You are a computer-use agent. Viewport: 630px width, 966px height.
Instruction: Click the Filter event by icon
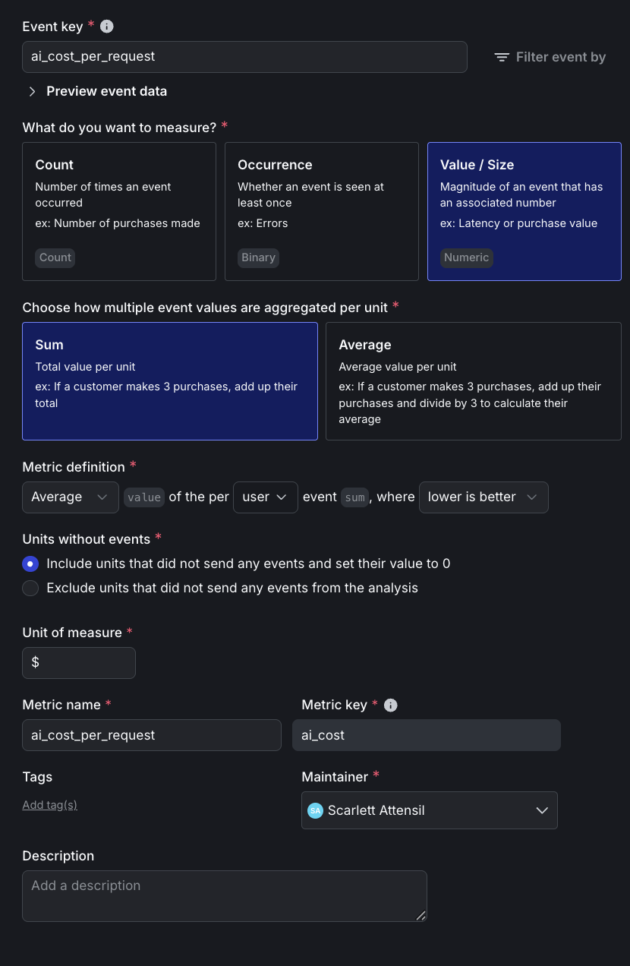click(502, 58)
